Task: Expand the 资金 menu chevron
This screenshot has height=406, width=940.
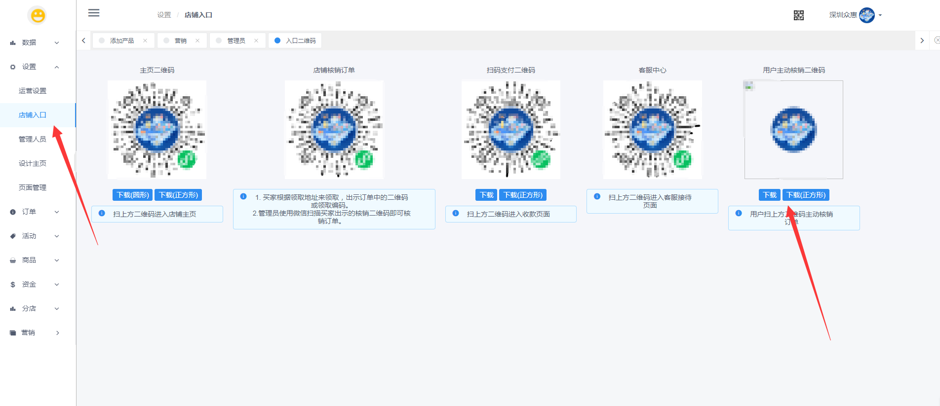Action: (57, 285)
